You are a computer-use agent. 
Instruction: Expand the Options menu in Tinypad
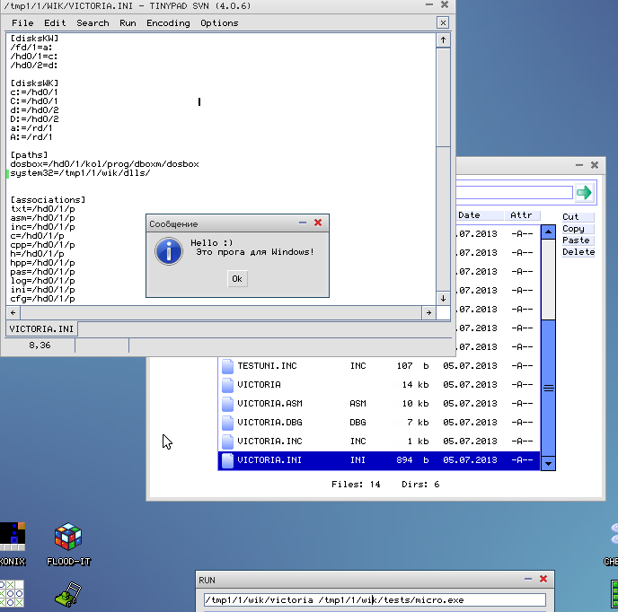click(219, 23)
